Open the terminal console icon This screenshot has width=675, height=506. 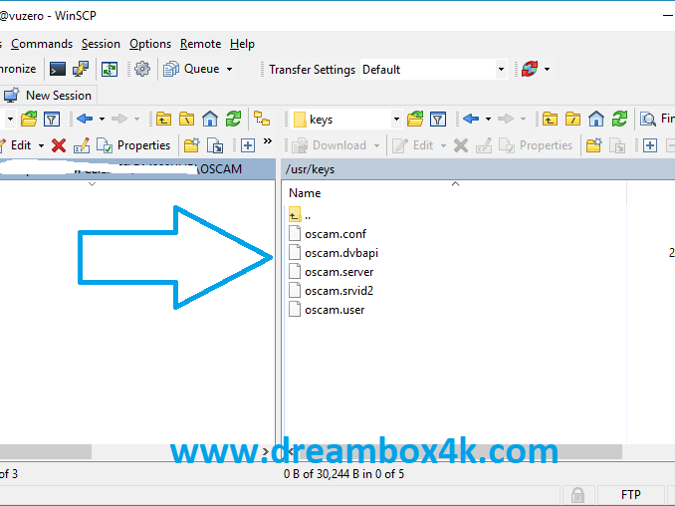click(58, 69)
